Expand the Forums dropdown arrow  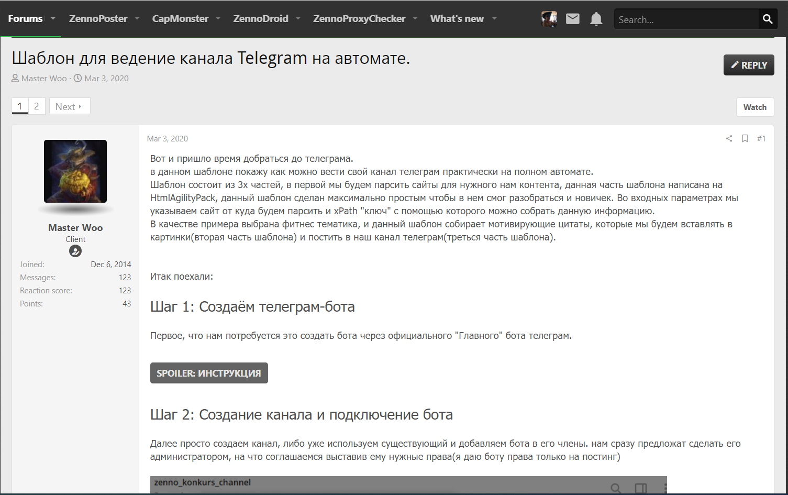click(53, 18)
